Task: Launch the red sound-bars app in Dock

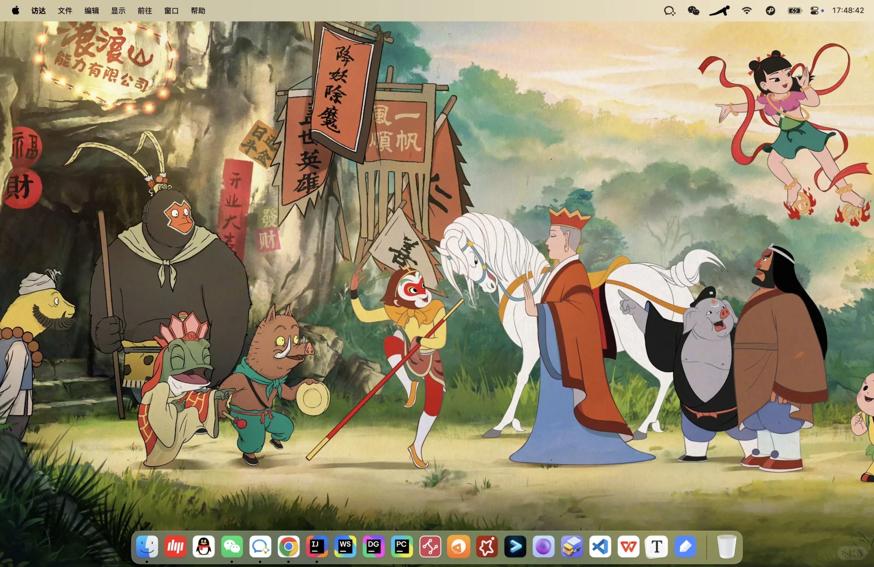Action: point(176,547)
